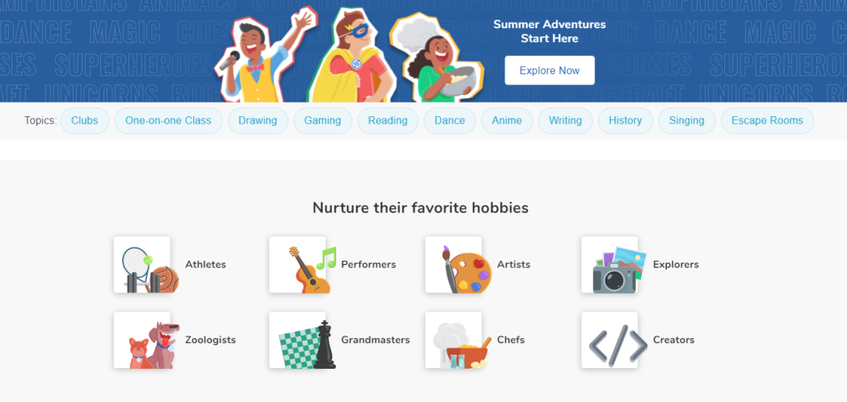Image resolution: width=847 pixels, height=402 pixels.
Task: Pick the Dance topic chip
Action: (x=449, y=121)
